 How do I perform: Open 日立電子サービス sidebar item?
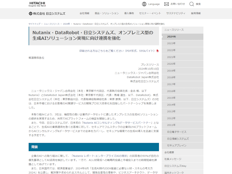tap(177, 132)
